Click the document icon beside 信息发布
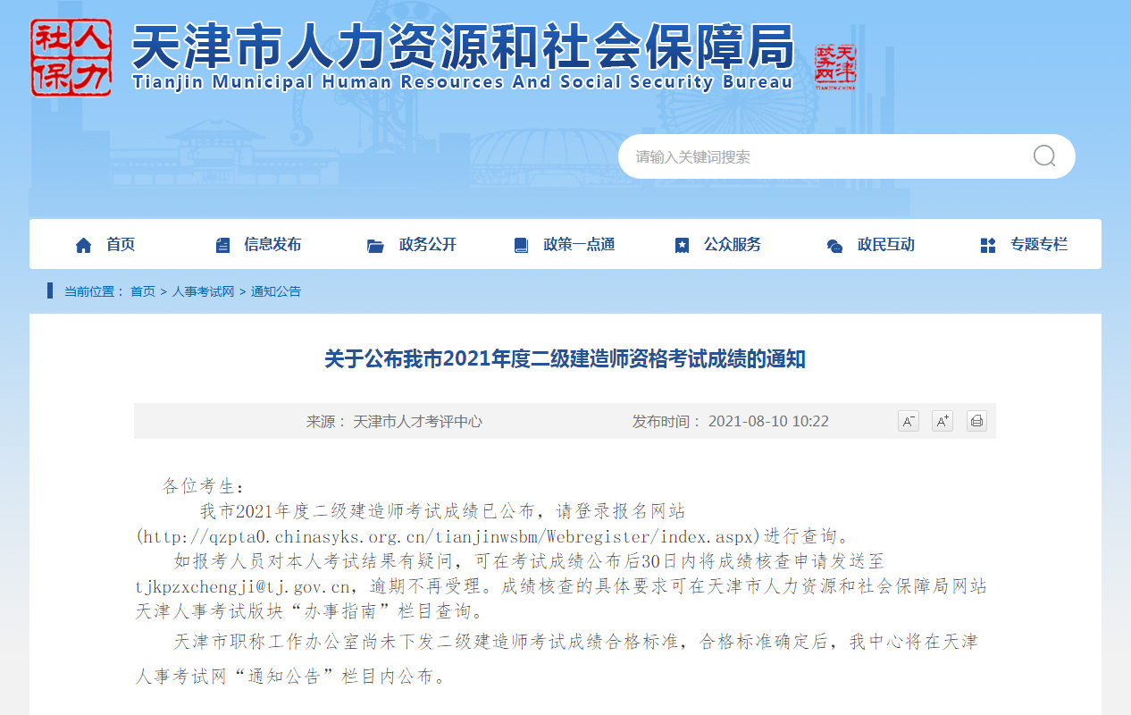This screenshot has height=715, width=1131. click(222, 245)
